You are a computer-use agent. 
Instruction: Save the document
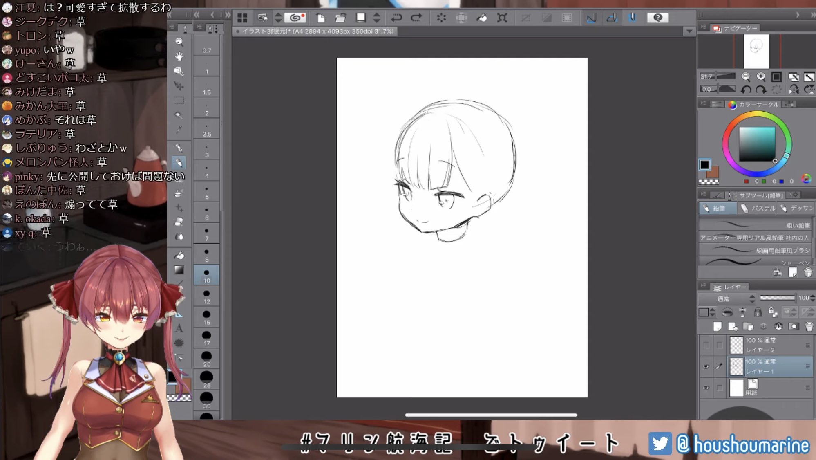coord(360,18)
